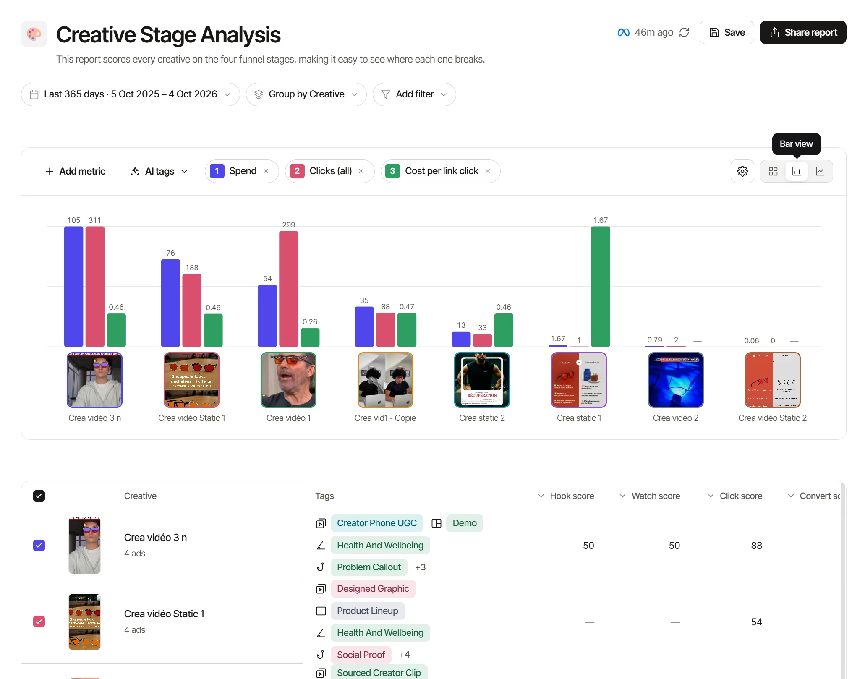This screenshot has width=865, height=679.
Task: Click the Crea vidéo 2 chart thumbnail
Action: [x=676, y=380]
